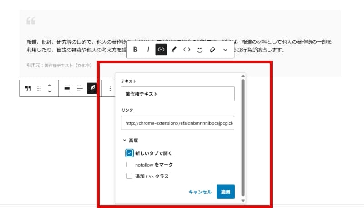
Task: Check 追加 CSS クラス checkbox
Action: click(x=129, y=176)
